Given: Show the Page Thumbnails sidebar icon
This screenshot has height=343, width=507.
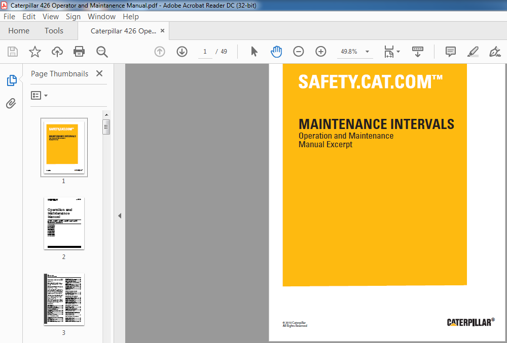Looking at the screenshot, I should pos(12,80).
